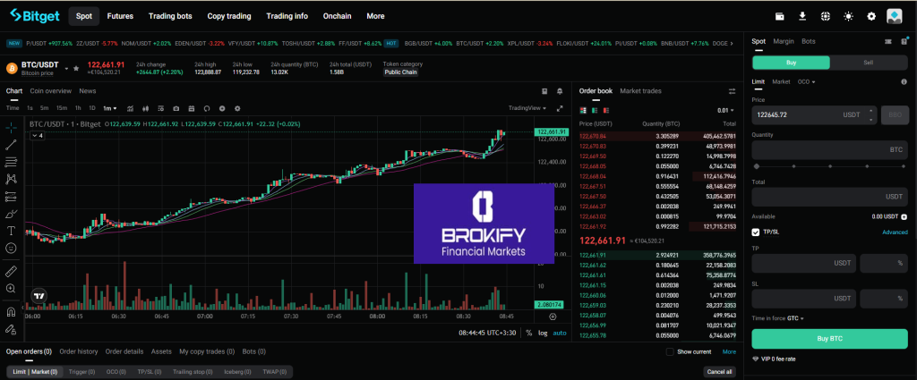Pick the ruler measure tool
The height and width of the screenshot is (380, 917).
pos(11,269)
